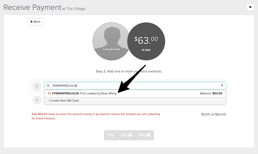Click Julia Ginnish's profile avatar
Image resolution: width=258 pixels, height=154 pixels.
[111, 41]
